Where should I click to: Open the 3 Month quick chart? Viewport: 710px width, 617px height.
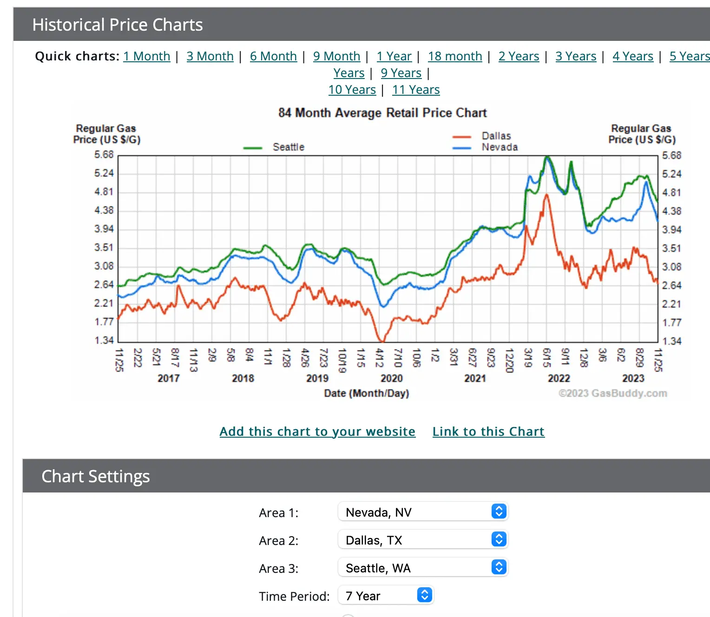tap(210, 56)
